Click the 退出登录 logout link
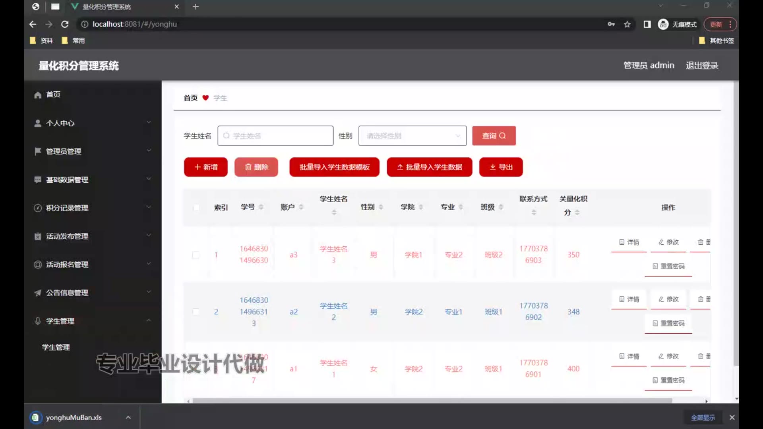 coord(702,66)
